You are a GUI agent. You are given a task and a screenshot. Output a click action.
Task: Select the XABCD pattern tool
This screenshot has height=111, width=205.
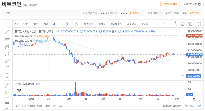pyautogui.click(x=7, y=47)
